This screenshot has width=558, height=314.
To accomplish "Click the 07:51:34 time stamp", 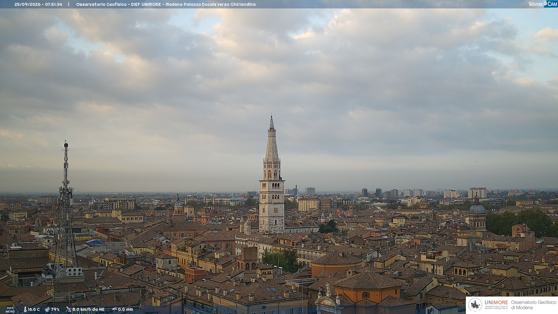I will 53,4.
